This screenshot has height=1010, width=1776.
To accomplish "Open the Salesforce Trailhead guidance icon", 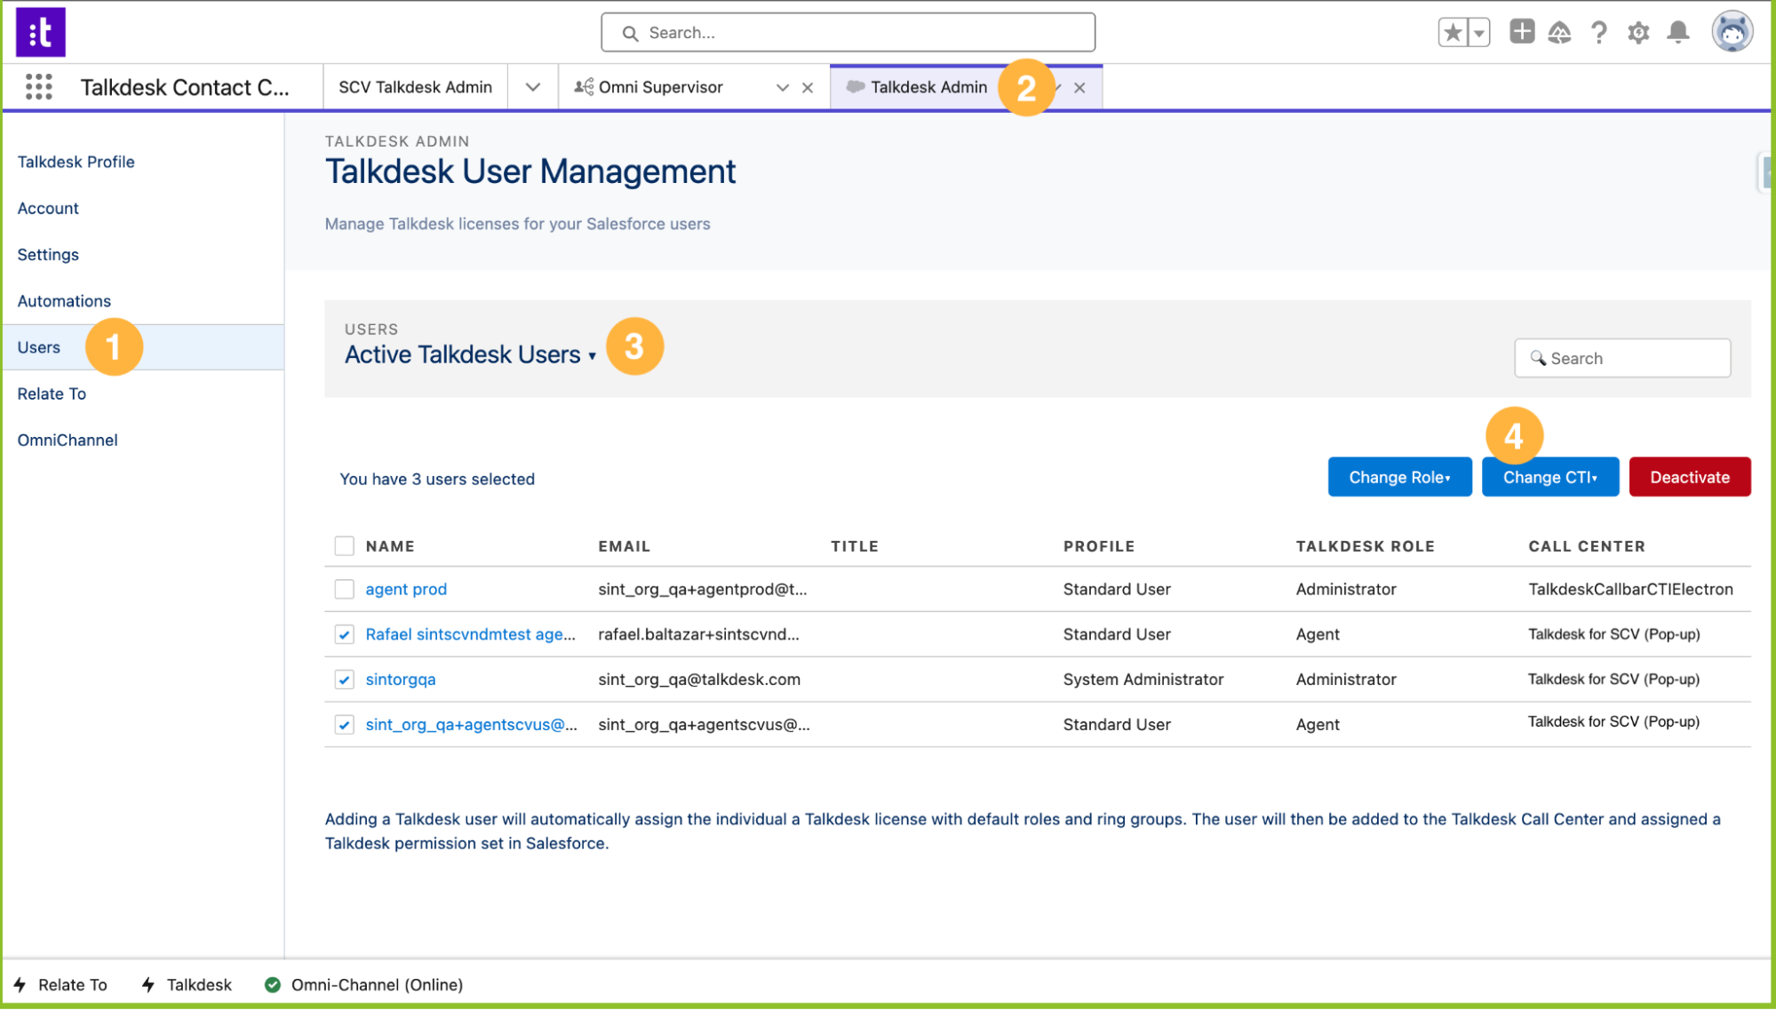I will pyautogui.click(x=1559, y=33).
